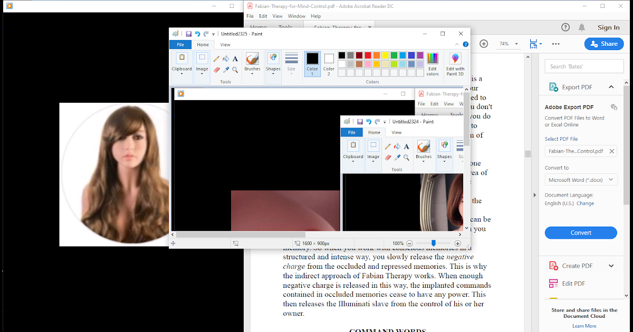Open Acrobat Reader Help menu
The image size is (633, 332).
point(315,16)
